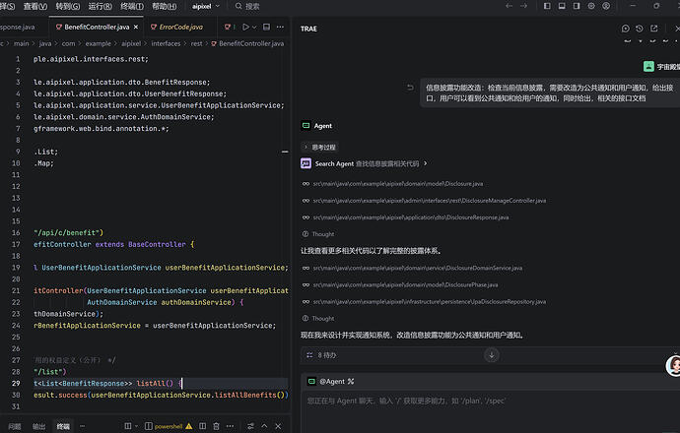Open the 运行(R) menu
Image resolution: width=680 pixels, height=433 pixels.
(100, 7)
